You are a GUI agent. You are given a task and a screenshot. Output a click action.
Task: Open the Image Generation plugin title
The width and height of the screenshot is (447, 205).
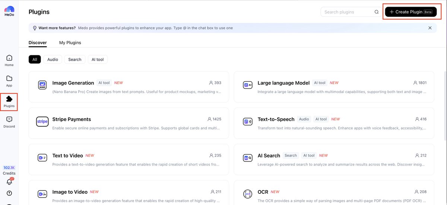point(73,83)
